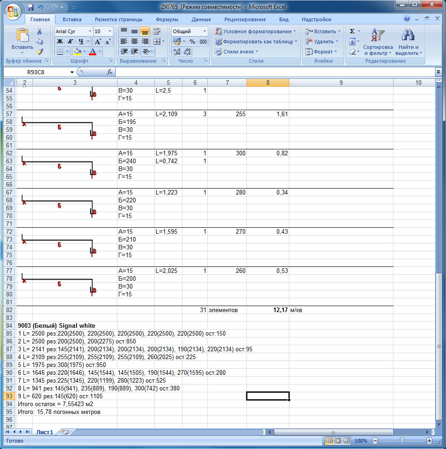Apply cell borders button
The image size is (446, 449).
point(60,52)
